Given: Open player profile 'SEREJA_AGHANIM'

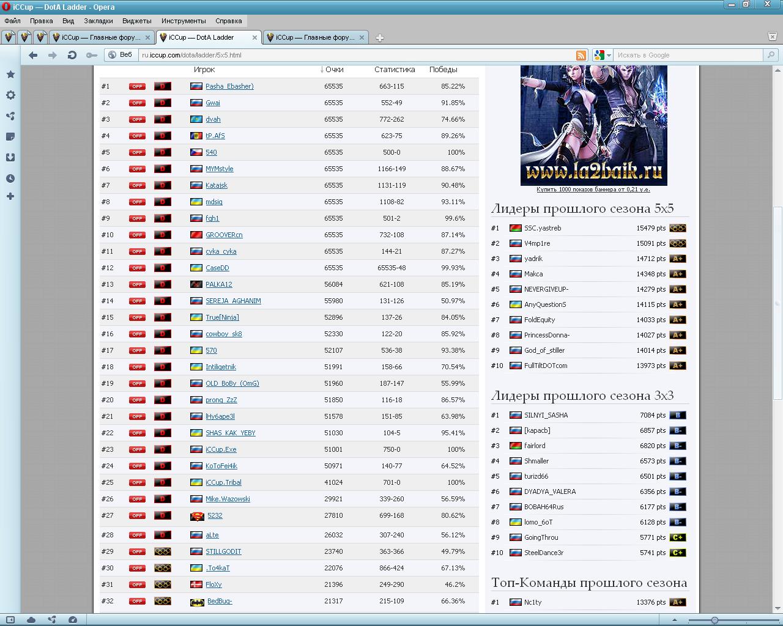Looking at the screenshot, I should coord(233,301).
